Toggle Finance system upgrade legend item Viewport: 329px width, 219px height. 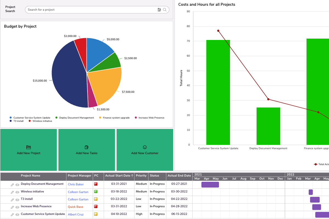[116, 118]
